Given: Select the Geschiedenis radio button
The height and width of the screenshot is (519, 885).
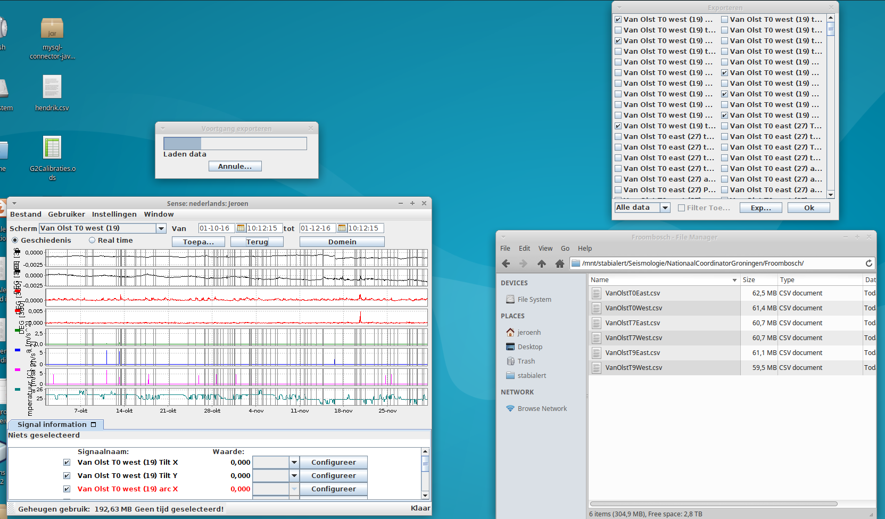Looking at the screenshot, I should [15, 241].
